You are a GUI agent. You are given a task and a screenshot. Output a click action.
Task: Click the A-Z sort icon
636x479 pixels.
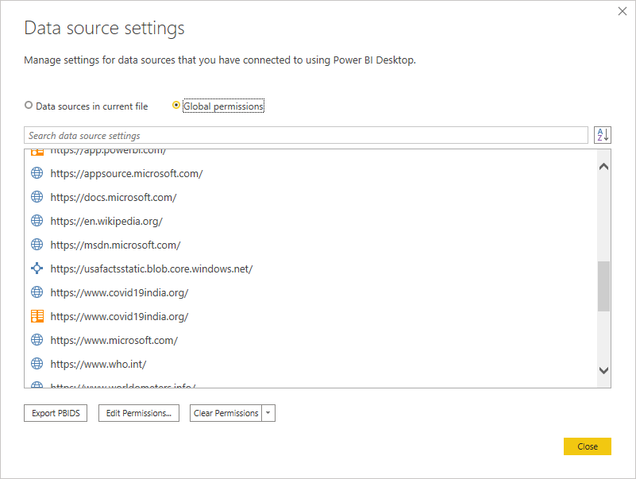(603, 134)
